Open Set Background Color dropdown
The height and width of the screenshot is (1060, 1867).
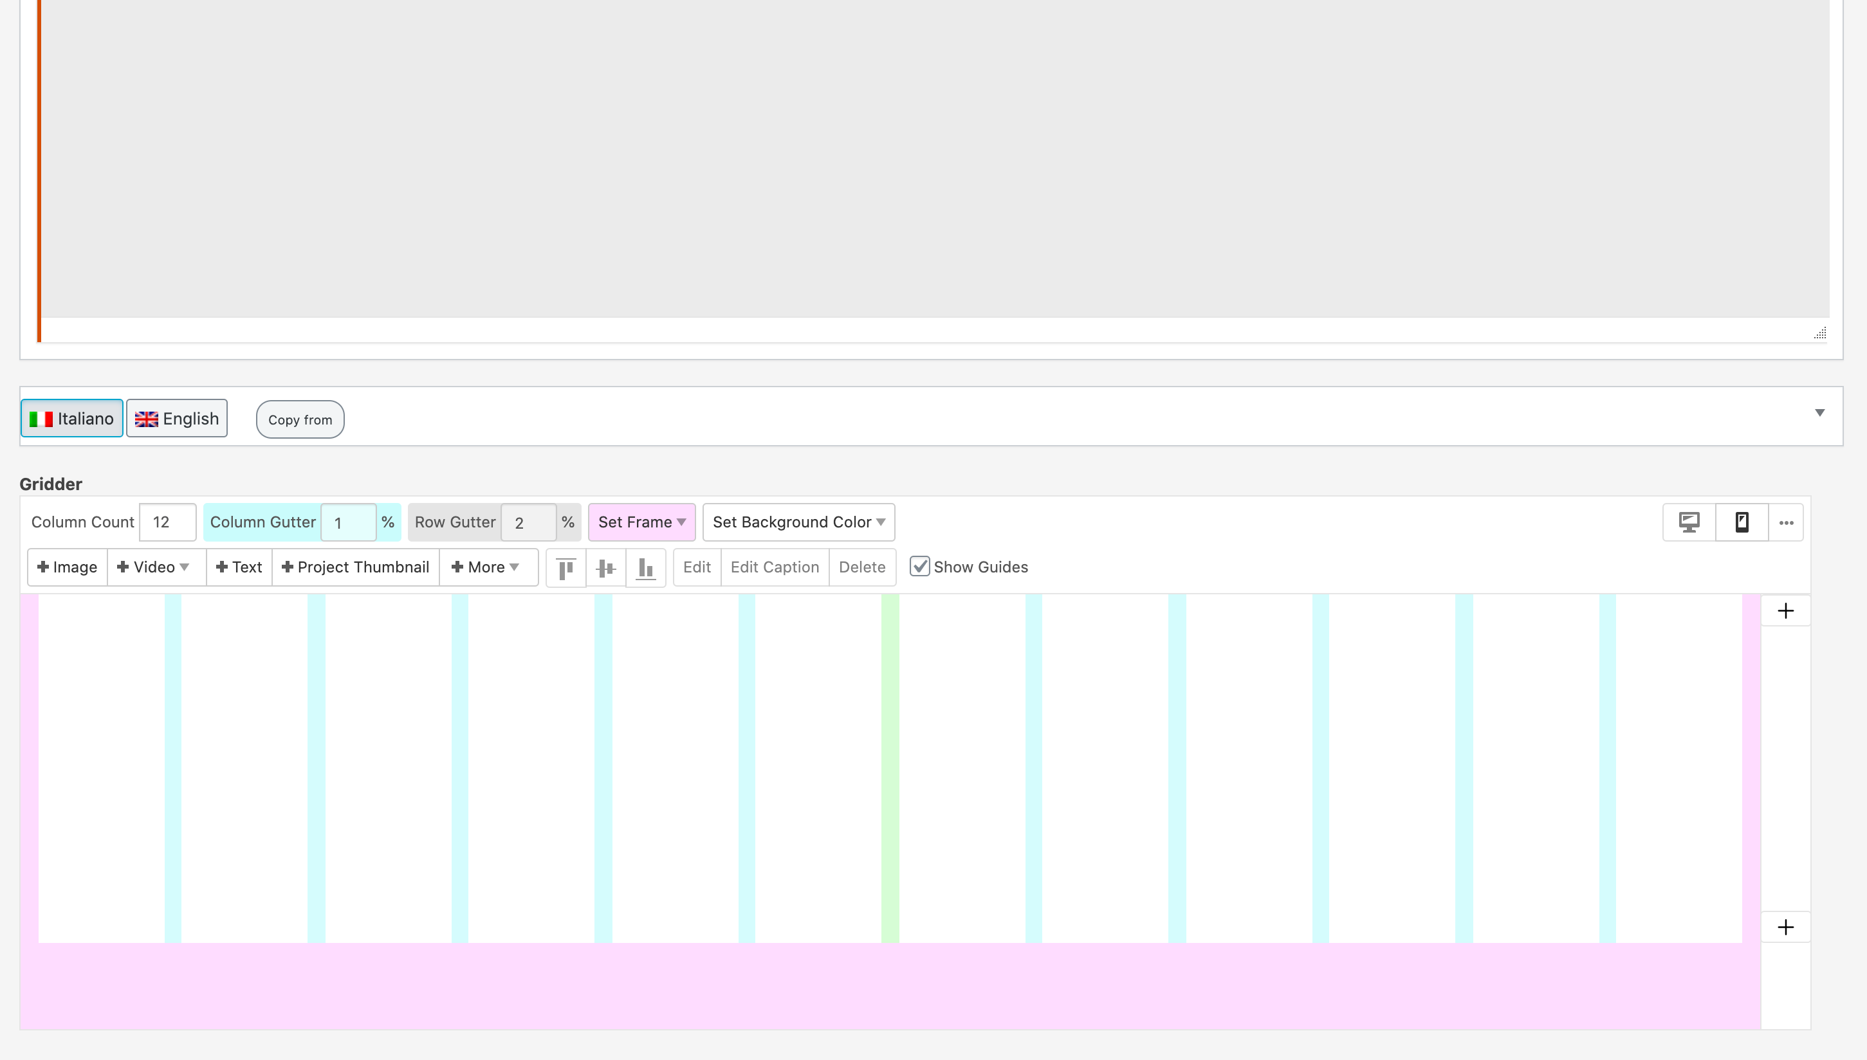pyautogui.click(x=798, y=522)
